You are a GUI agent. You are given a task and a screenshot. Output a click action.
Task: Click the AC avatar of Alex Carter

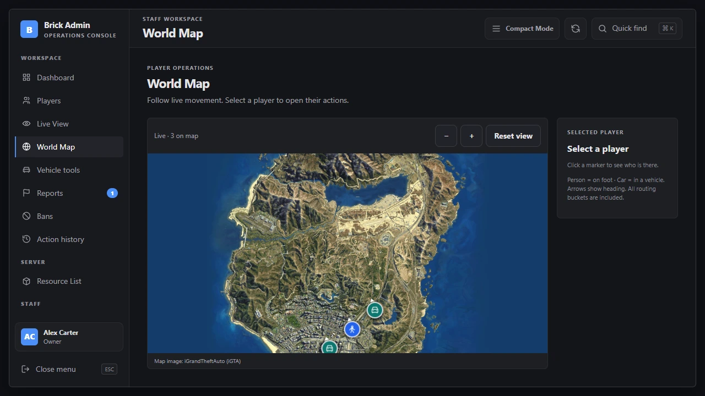[29, 337]
